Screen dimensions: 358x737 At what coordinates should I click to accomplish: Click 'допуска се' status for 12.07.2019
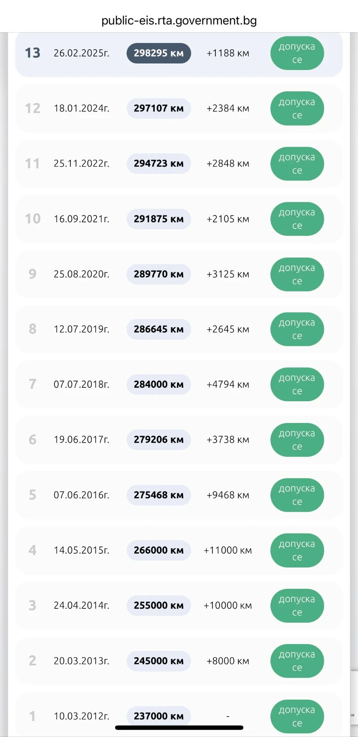pos(297,329)
